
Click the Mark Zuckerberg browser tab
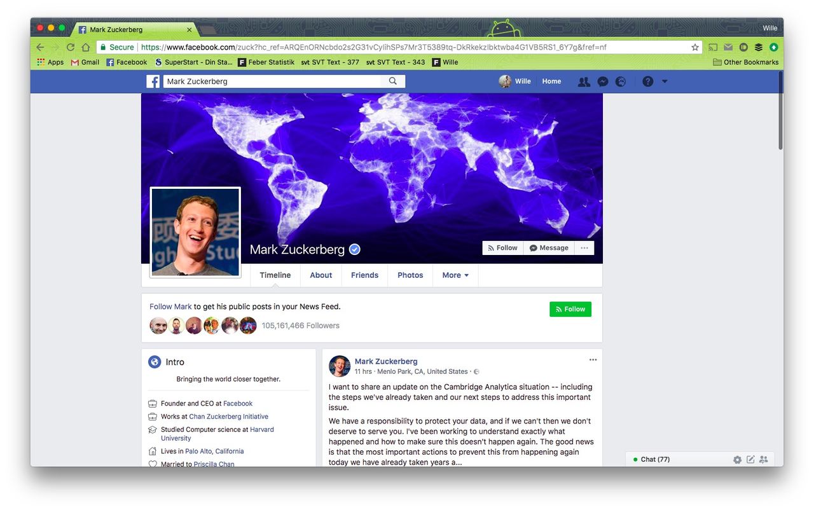[134, 29]
